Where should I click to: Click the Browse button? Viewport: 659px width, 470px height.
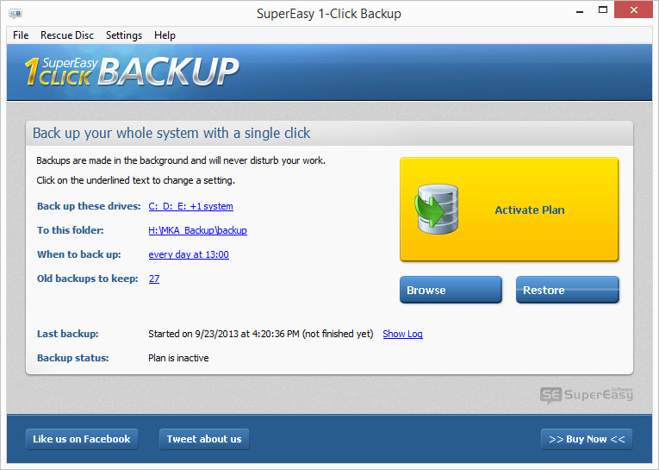451,290
